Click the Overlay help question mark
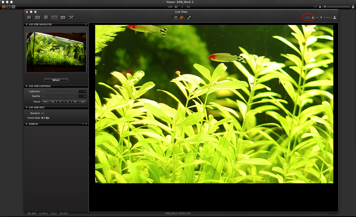Screen dimensions: 356x217 (x=83, y=124)
